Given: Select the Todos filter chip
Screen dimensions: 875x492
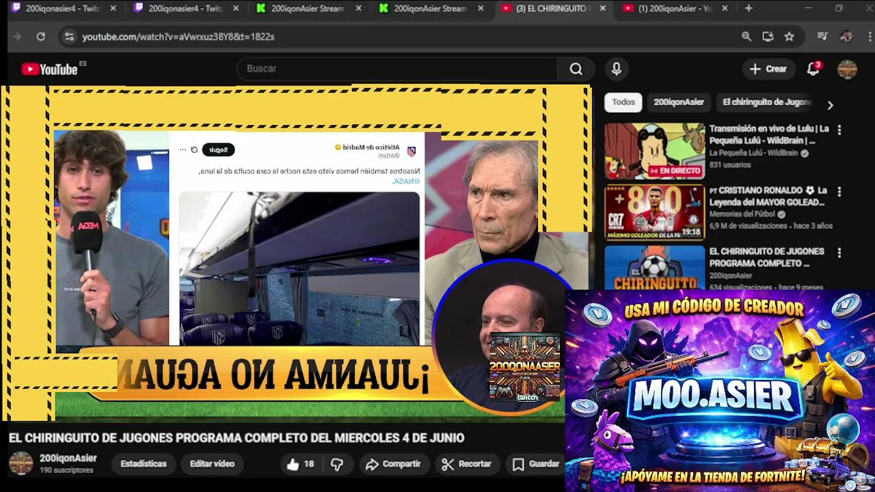Looking at the screenshot, I should pos(623,102).
